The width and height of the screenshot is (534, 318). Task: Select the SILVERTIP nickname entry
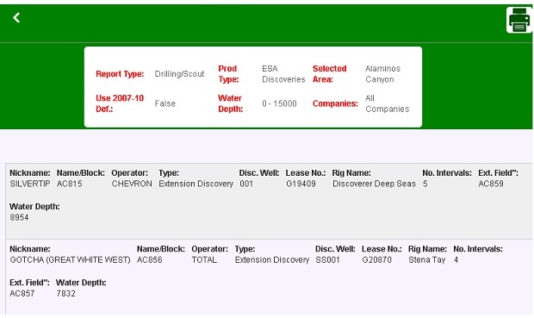30,184
